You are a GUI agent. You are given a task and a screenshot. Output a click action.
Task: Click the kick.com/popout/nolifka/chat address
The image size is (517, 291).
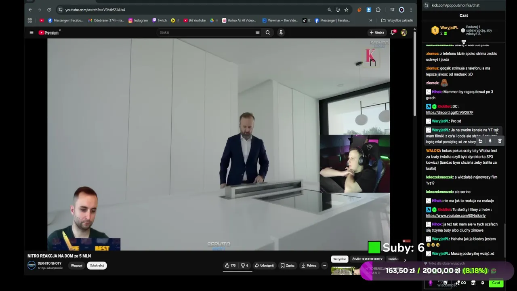point(455,5)
